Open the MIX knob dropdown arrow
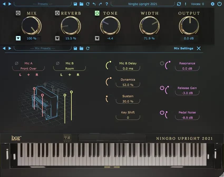The height and width of the screenshot is (177, 224). tap(18, 38)
